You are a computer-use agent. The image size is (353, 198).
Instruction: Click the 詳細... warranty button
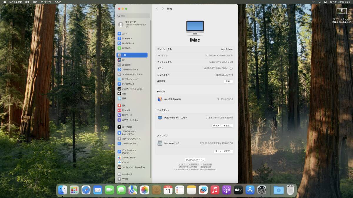point(228,82)
